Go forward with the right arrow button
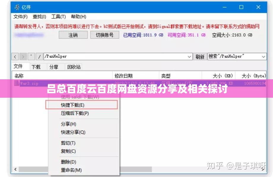273x177 pixels. click(x=23, y=57)
